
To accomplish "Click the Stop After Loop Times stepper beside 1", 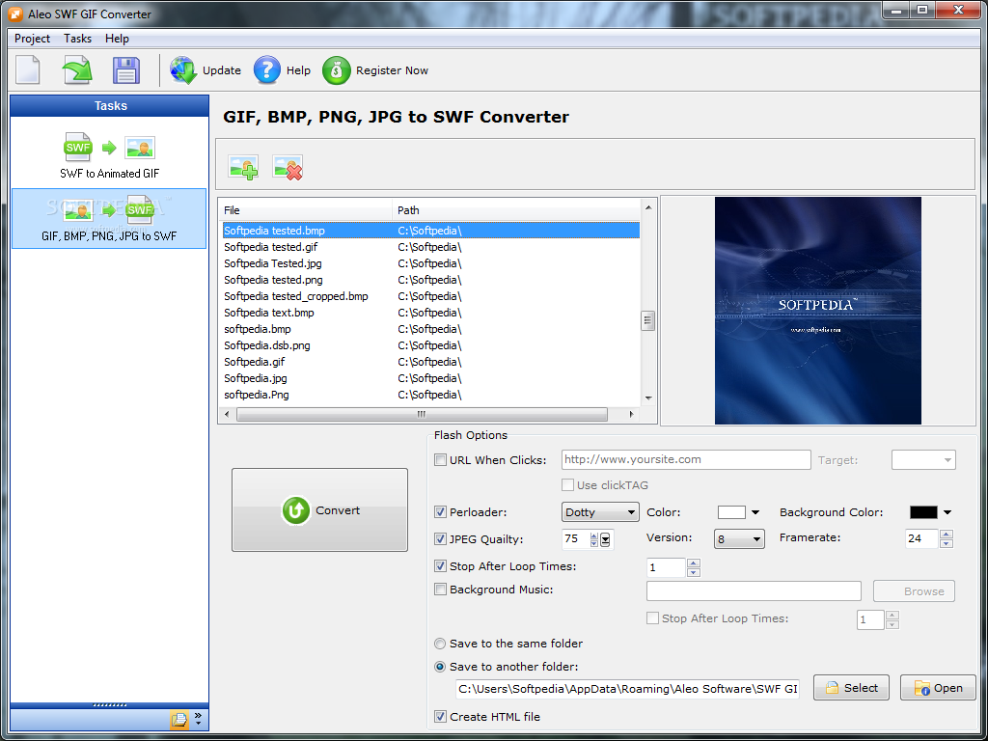I will click(693, 567).
